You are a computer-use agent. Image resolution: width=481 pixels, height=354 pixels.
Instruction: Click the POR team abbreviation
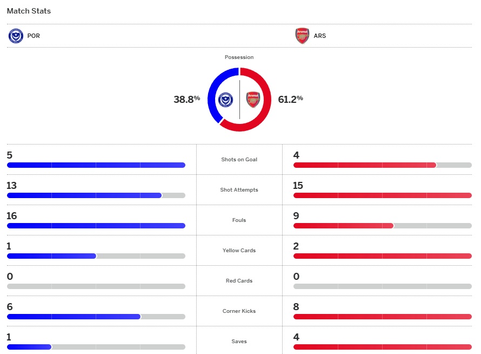[34, 36]
